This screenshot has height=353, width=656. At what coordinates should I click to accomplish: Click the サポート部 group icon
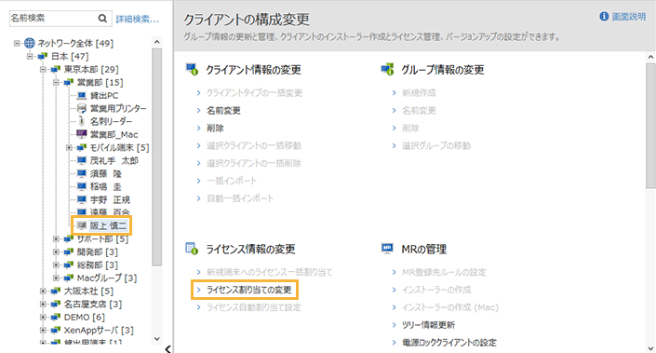pos(69,238)
